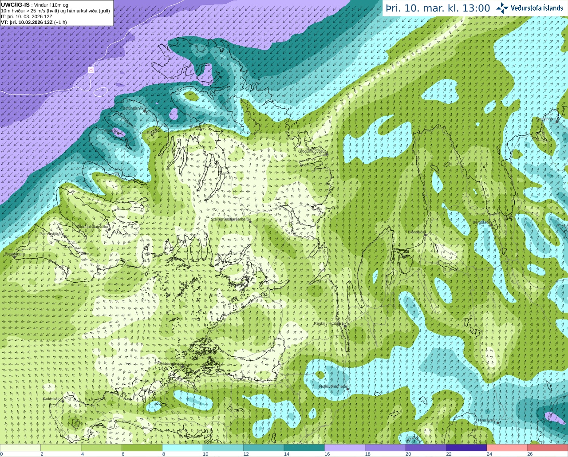
Task: Click the 'Bíldudalsflugvöllur' place label
Action: coord(93,227)
